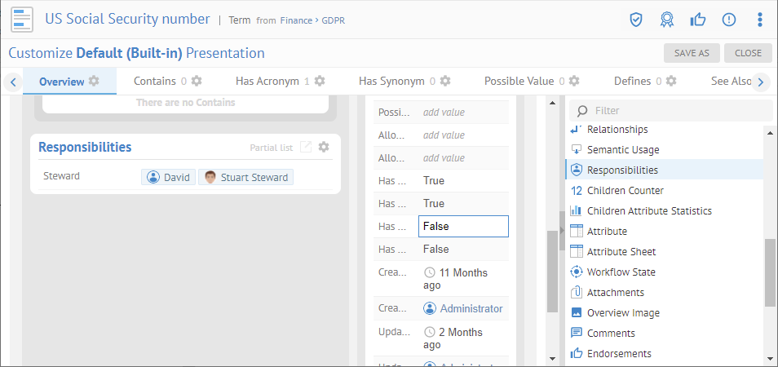The image size is (778, 367).
Task: Open the three-dot more actions menu
Action: pyautogui.click(x=760, y=20)
